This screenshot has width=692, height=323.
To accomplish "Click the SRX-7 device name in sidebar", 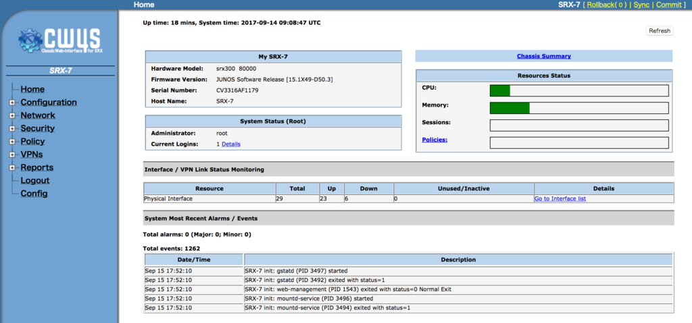I will [60, 71].
